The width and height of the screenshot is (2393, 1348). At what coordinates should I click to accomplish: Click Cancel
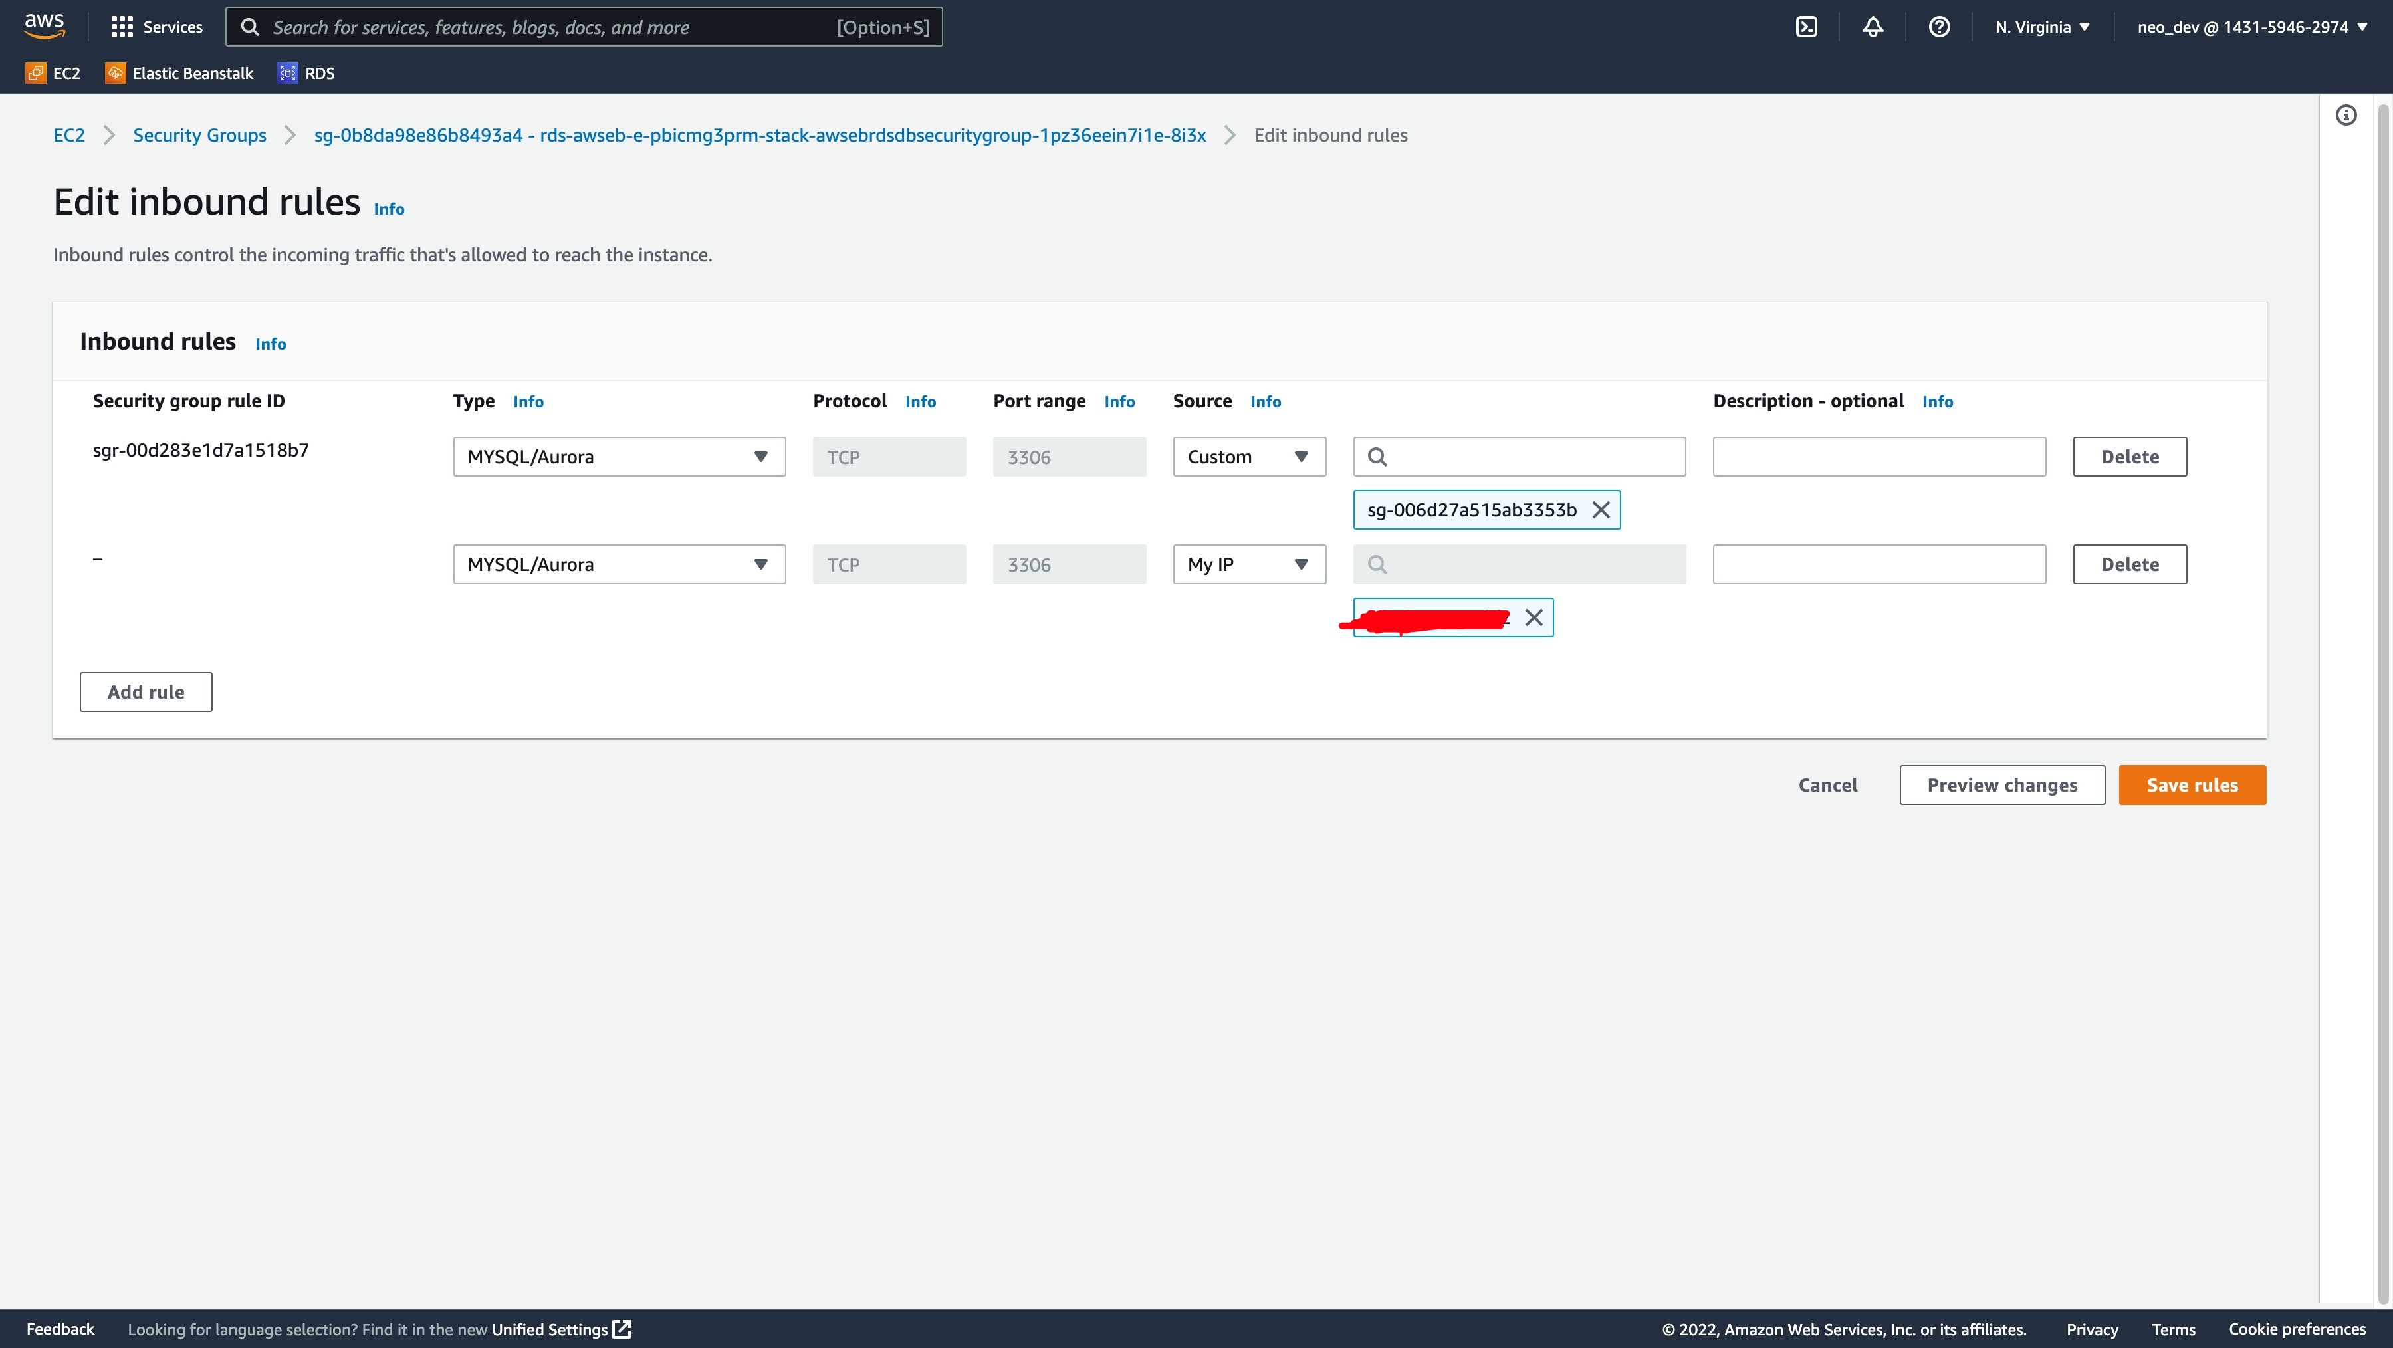(1827, 785)
